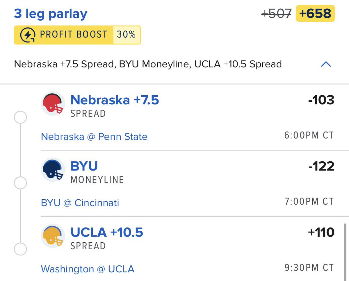Click the UCLA +10.5 spread selection
The height and width of the screenshot is (281, 349).
click(x=107, y=232)
